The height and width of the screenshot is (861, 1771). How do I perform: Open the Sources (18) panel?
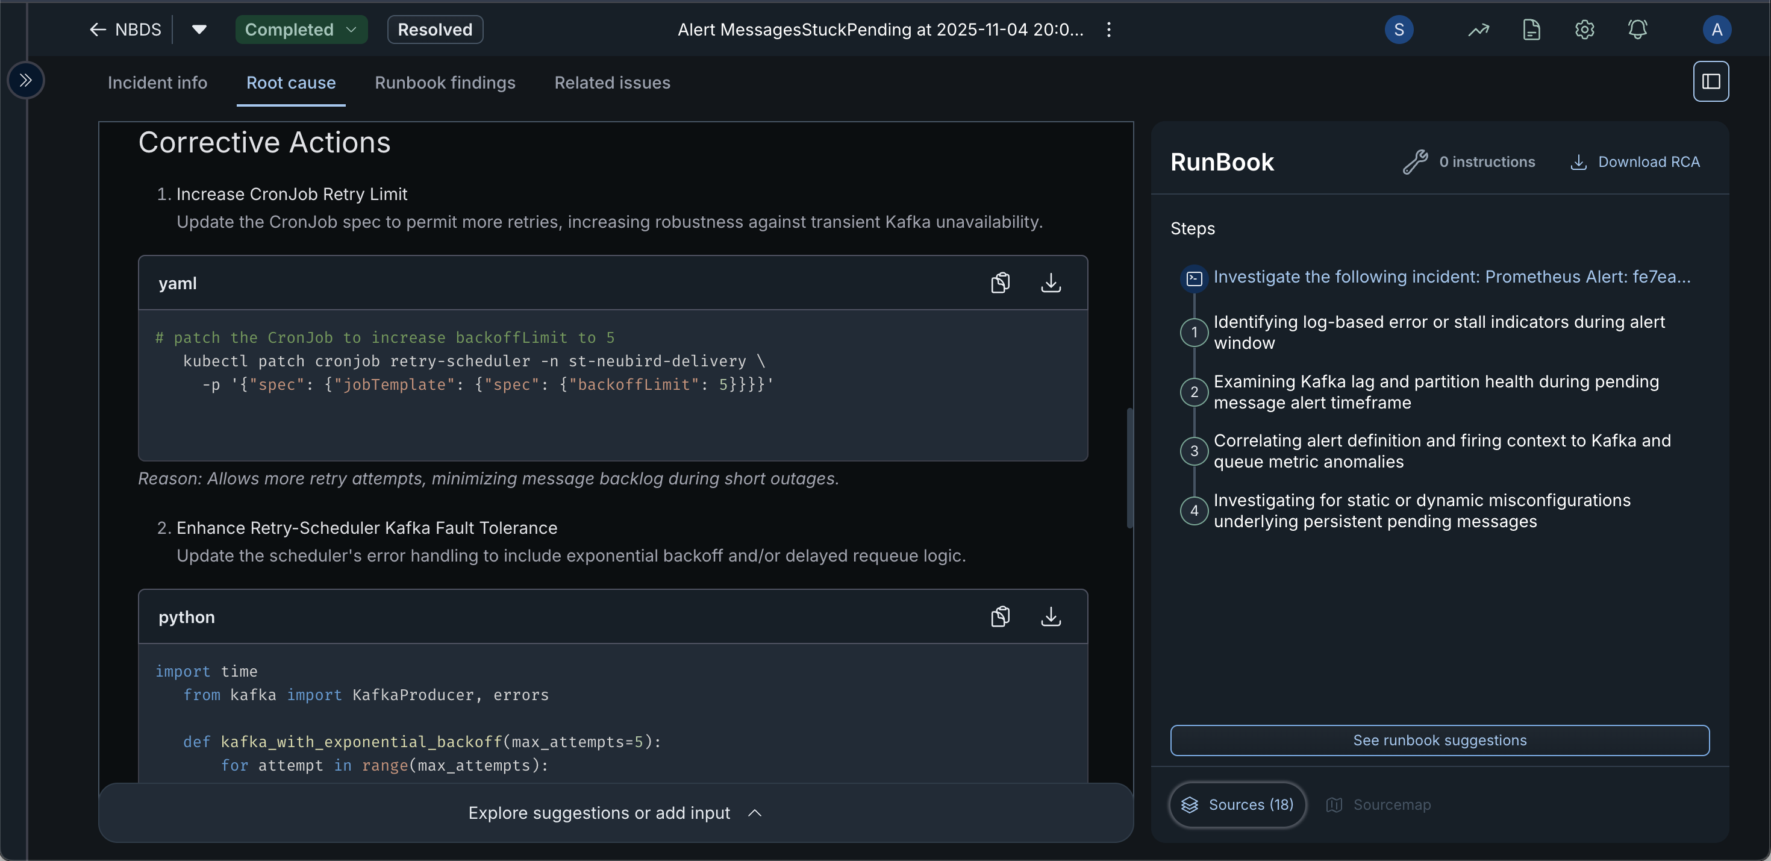[x=1237, y=804]
